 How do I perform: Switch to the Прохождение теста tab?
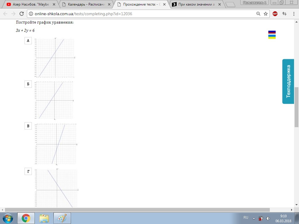click(142, 4)
